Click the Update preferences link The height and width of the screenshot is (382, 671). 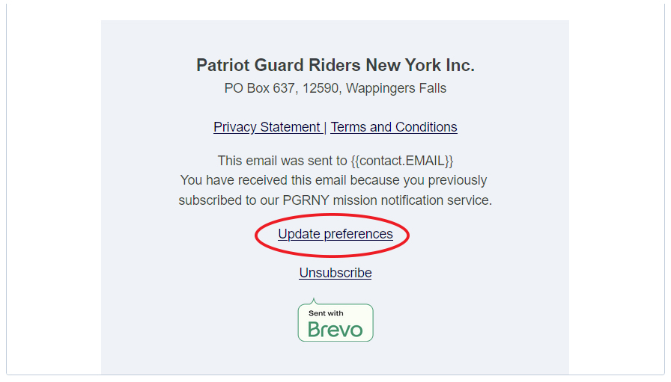[335, 234]
